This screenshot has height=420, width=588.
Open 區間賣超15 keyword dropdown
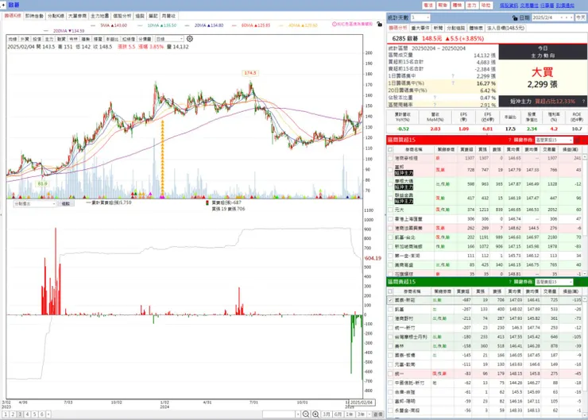(554, 282)
